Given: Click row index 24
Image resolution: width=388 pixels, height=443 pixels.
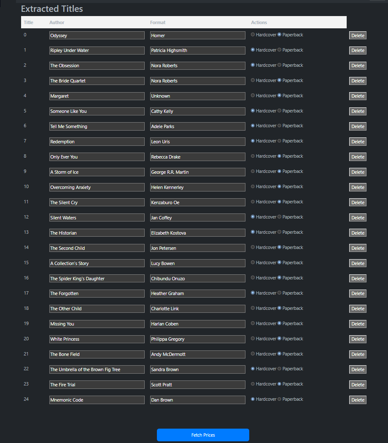Looking at the screenshot, I should pos(26,399).
